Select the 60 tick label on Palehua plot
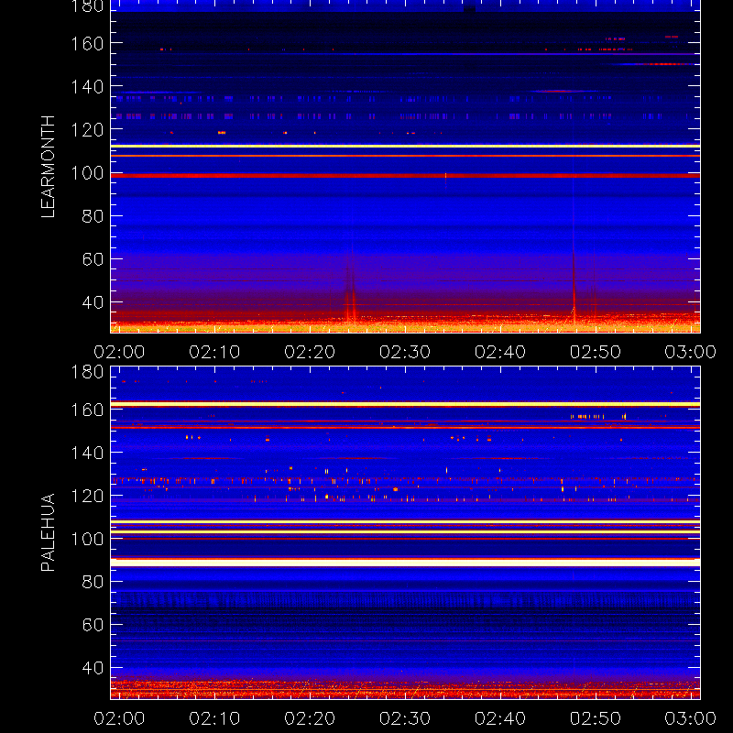Image resolution: width=733 pixels, height=733 pixels. pyautogui.click(x=93, y=625)
